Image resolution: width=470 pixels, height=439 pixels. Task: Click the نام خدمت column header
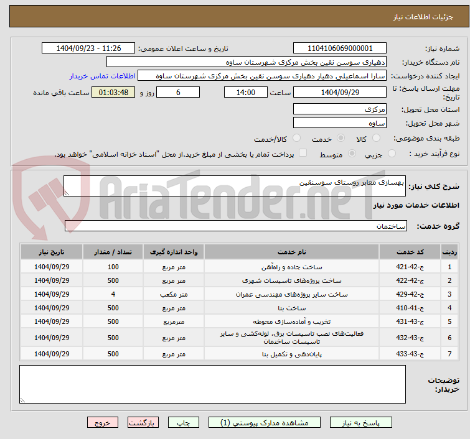point(291,252)
